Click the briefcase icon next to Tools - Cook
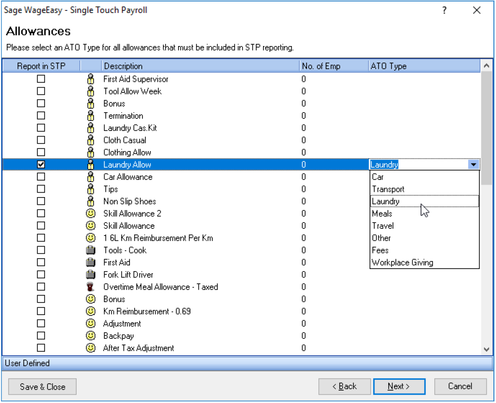This screenshot has width=496, height=403. tap(91, 250)
